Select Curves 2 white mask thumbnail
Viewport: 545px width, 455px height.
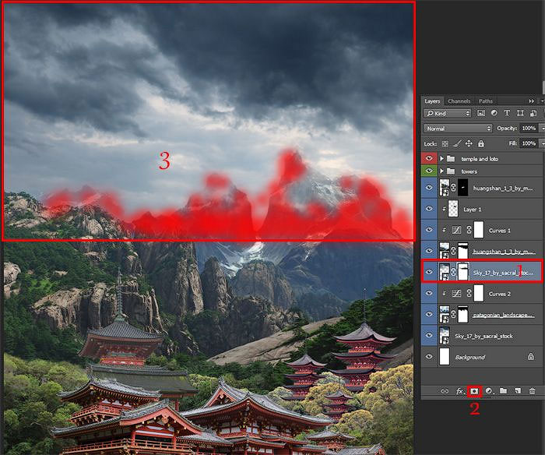tap(479, 293)
